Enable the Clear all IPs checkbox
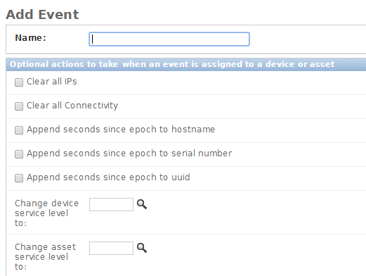 coord(19,82)
